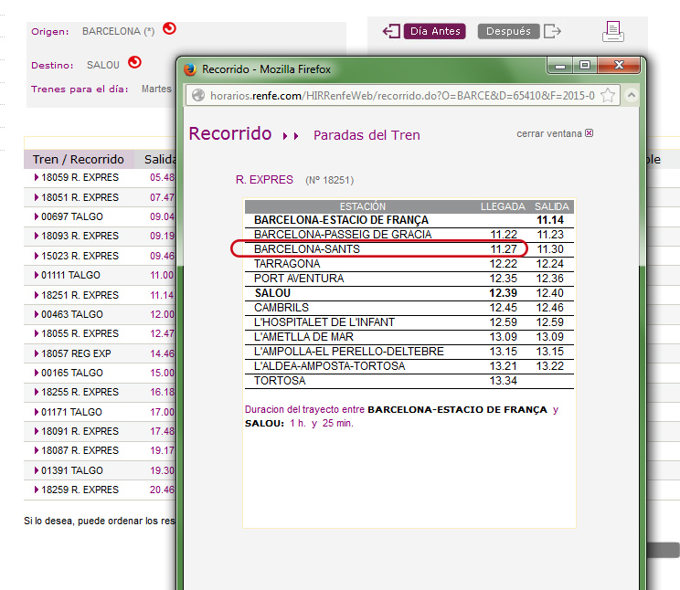Click the ESTACIÓN column header
The height and width of the screenshot is (590, 680).
click(x=363, y=206)
